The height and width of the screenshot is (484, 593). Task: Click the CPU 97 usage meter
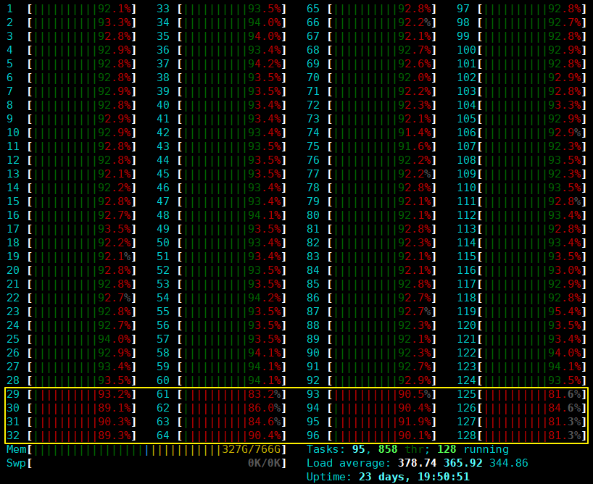click(531, 9)
